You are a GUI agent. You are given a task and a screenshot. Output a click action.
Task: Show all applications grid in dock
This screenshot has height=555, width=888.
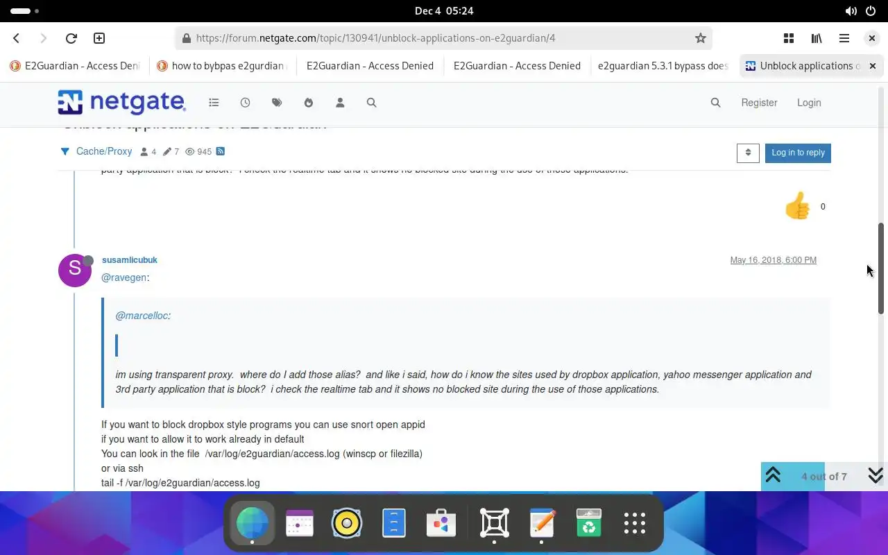(x=635, y=523)
